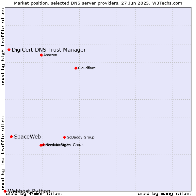Click the 'Webhost Python' label

click(29, 191)
